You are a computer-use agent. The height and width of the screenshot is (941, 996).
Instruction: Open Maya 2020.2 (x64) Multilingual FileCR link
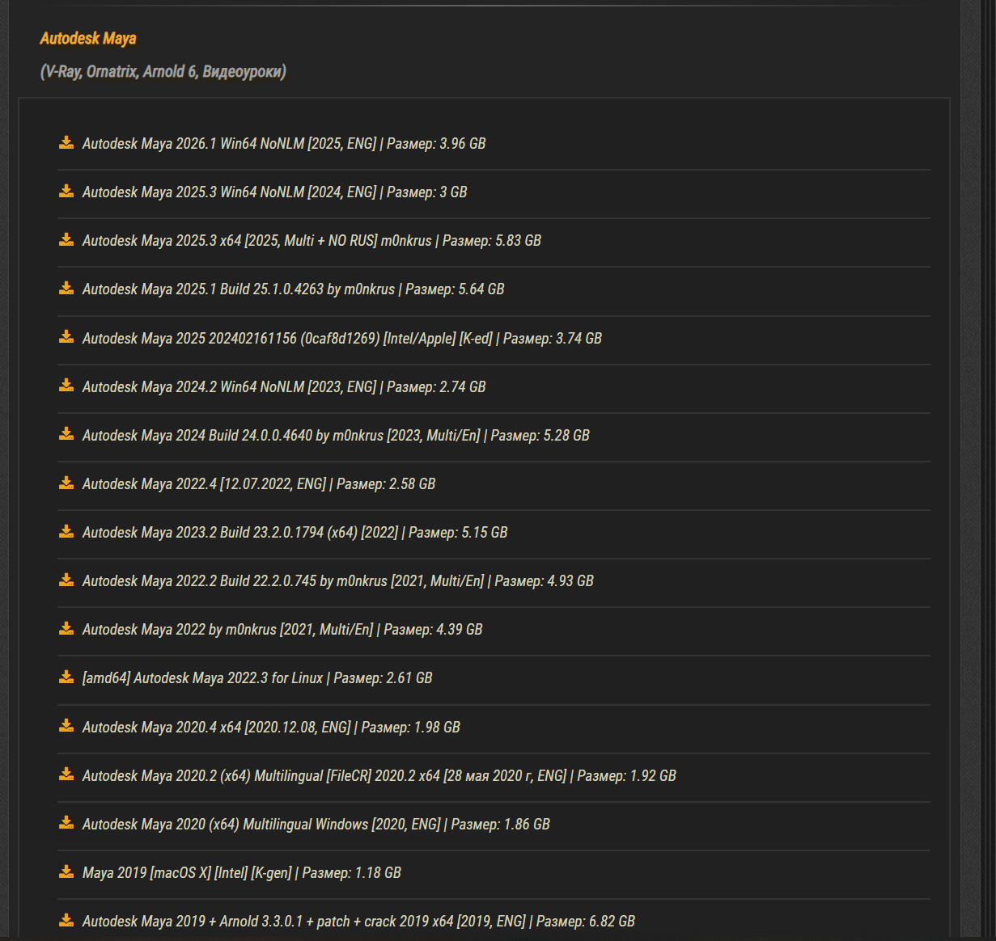click(x=379, y=776)
